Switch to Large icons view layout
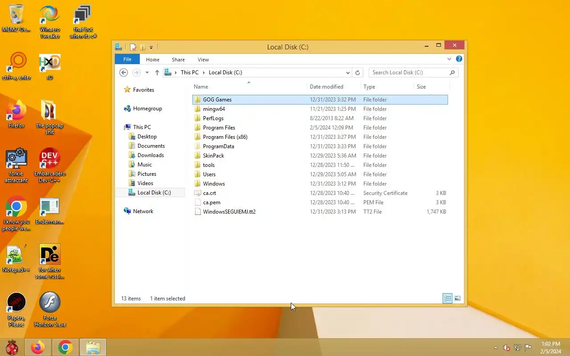The image size is (570, 356). (x=457, y=299)
